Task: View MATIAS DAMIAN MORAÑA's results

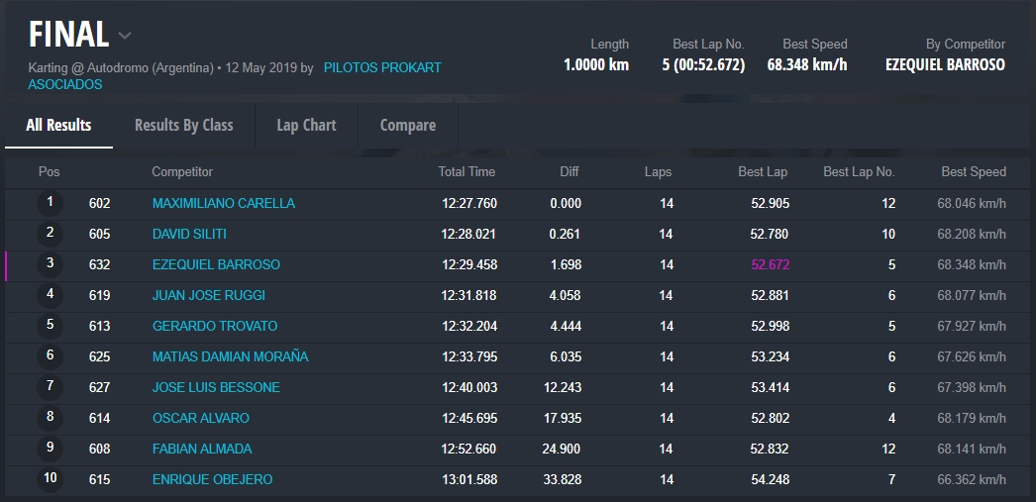Action: click(230, 357)
